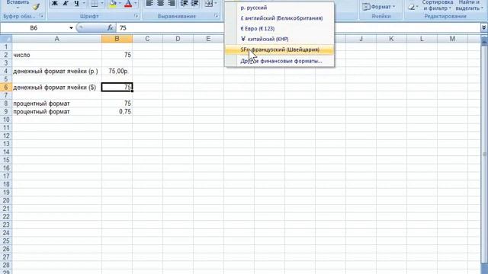Click 'процентный формат' cell in row 9

click(56, 112)
